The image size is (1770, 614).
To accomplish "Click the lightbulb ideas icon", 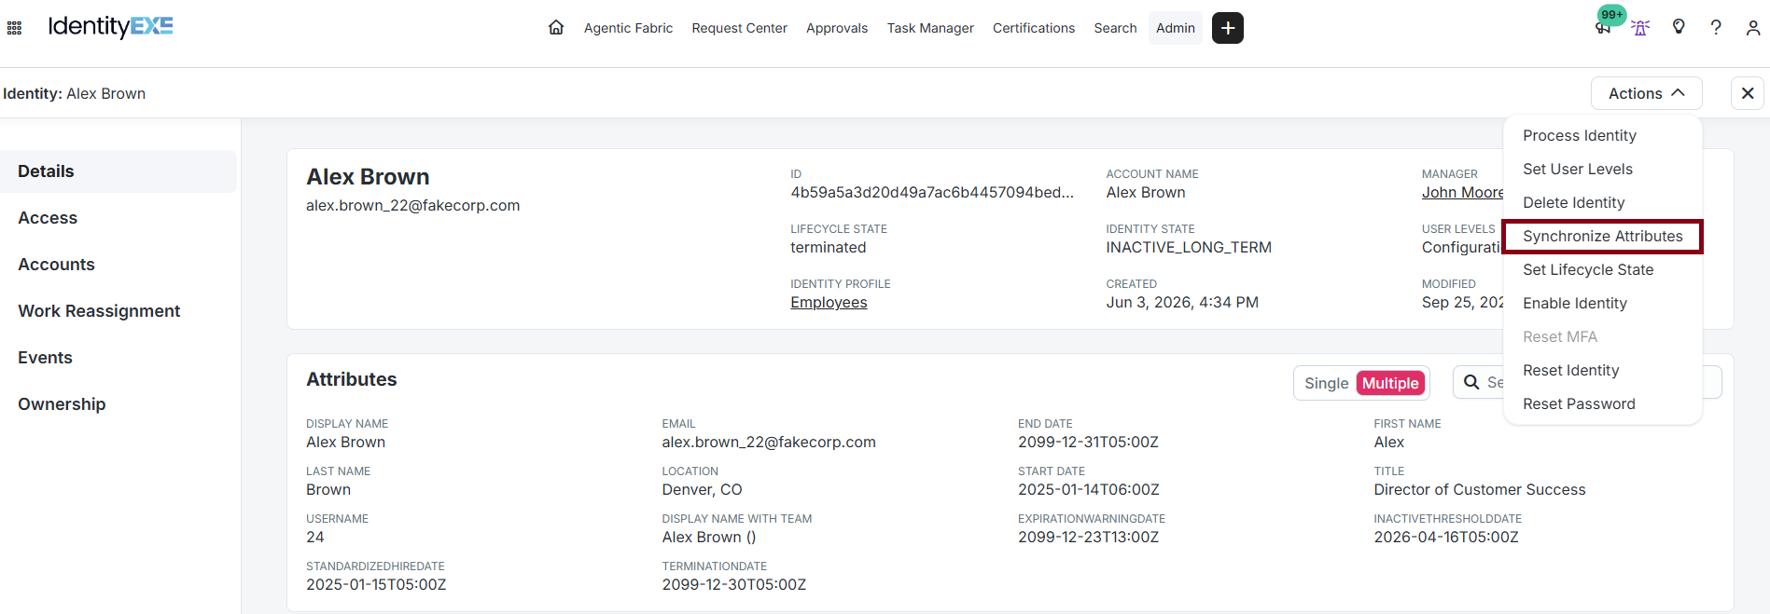I will point(1679,27).
